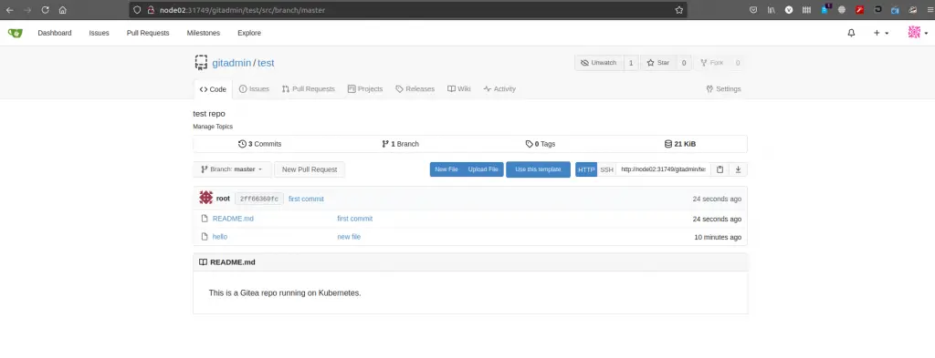Select the repository Pull Requests tab
The width and height of the screenshot is (935, 358).
click(309, 89)
